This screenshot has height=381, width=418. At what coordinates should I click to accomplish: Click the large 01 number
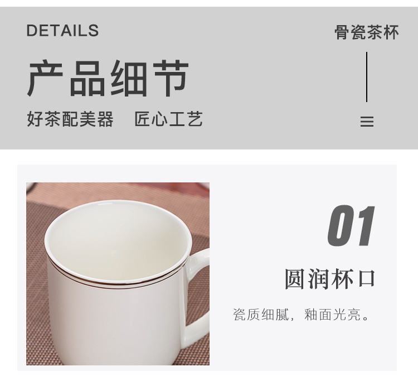[351, 226]
